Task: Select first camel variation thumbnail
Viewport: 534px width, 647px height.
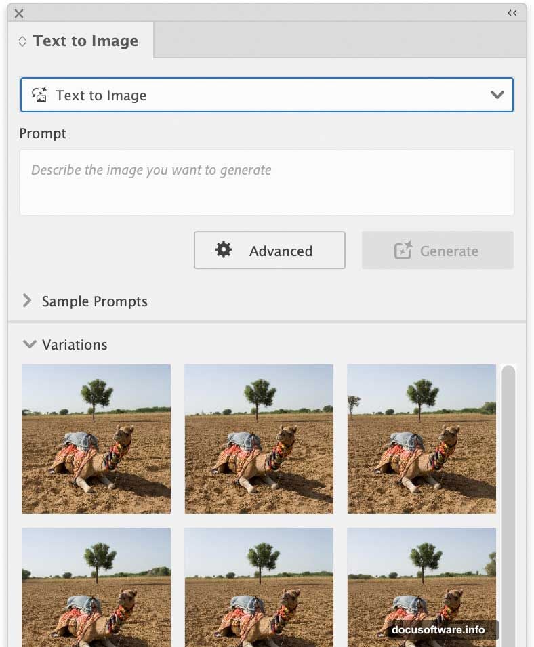Action: click(x=96, y=439)
